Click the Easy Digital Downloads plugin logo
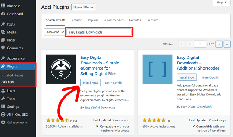 (x=61, y=69)
